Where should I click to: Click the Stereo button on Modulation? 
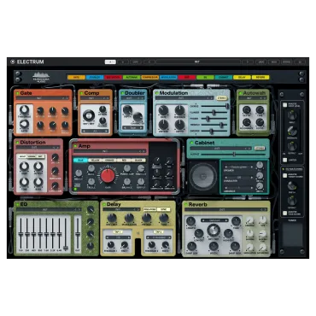click(222, 98)
